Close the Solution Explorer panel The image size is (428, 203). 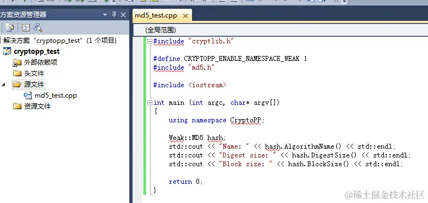pos(123,15)
